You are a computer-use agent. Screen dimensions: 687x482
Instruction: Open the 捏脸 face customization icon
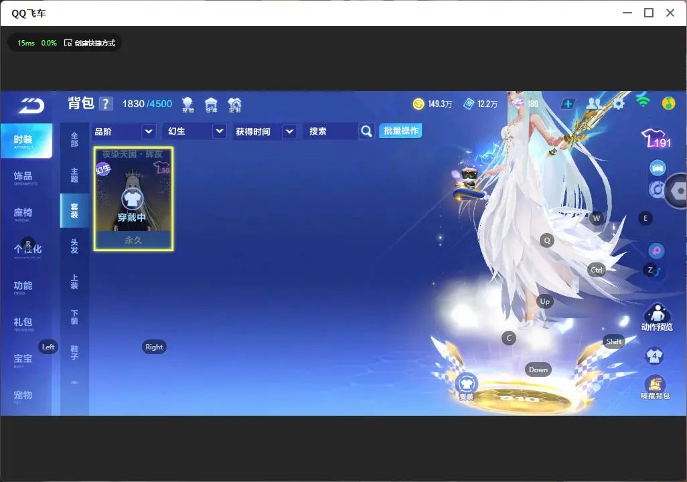[187, 104]
